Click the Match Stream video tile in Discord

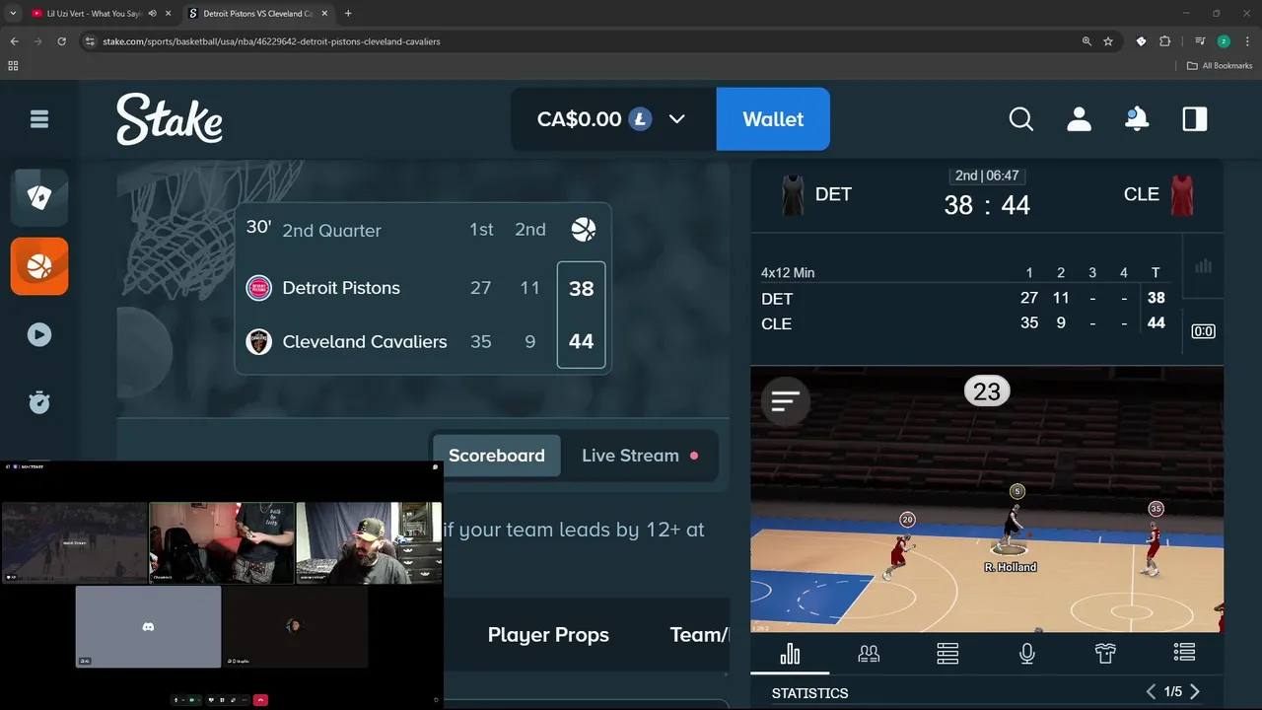click(x=75, y=542)
